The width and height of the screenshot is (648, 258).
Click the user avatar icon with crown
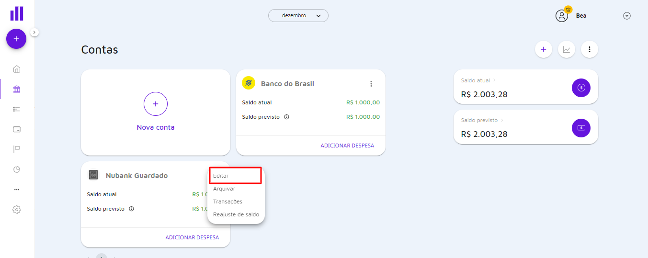click(562, 15)
